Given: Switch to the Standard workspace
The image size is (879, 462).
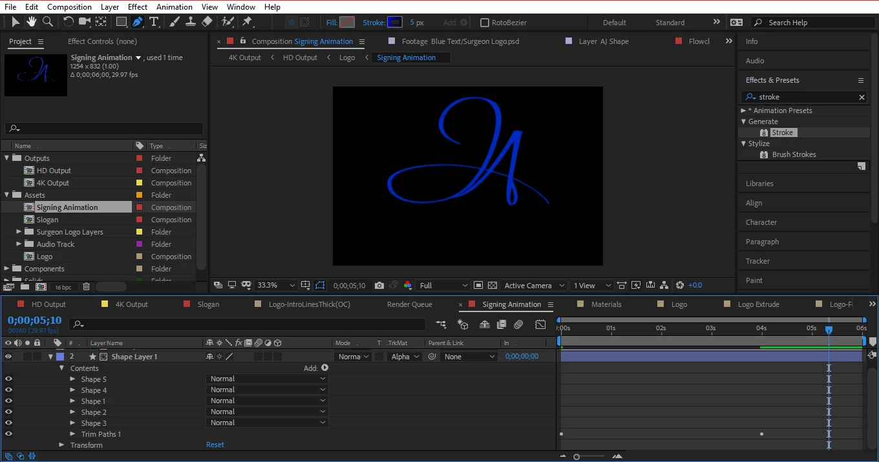Looking at the screenshot, I should tap(670, 23).
